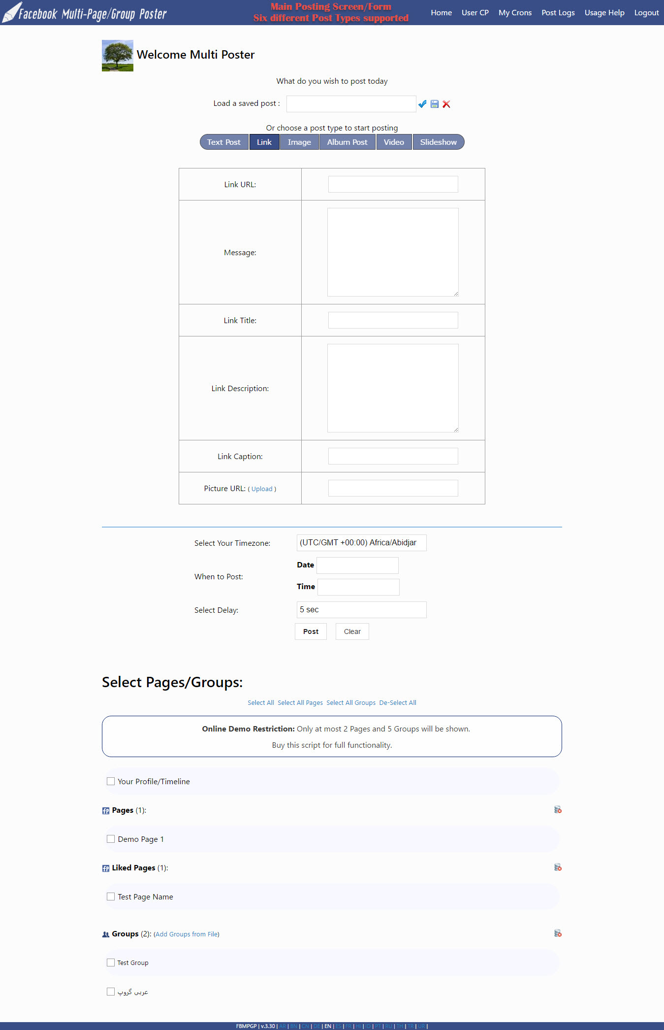Switch language to TH in the footer
This screenshot has height=1030, width=664.
click(400, 1026)
